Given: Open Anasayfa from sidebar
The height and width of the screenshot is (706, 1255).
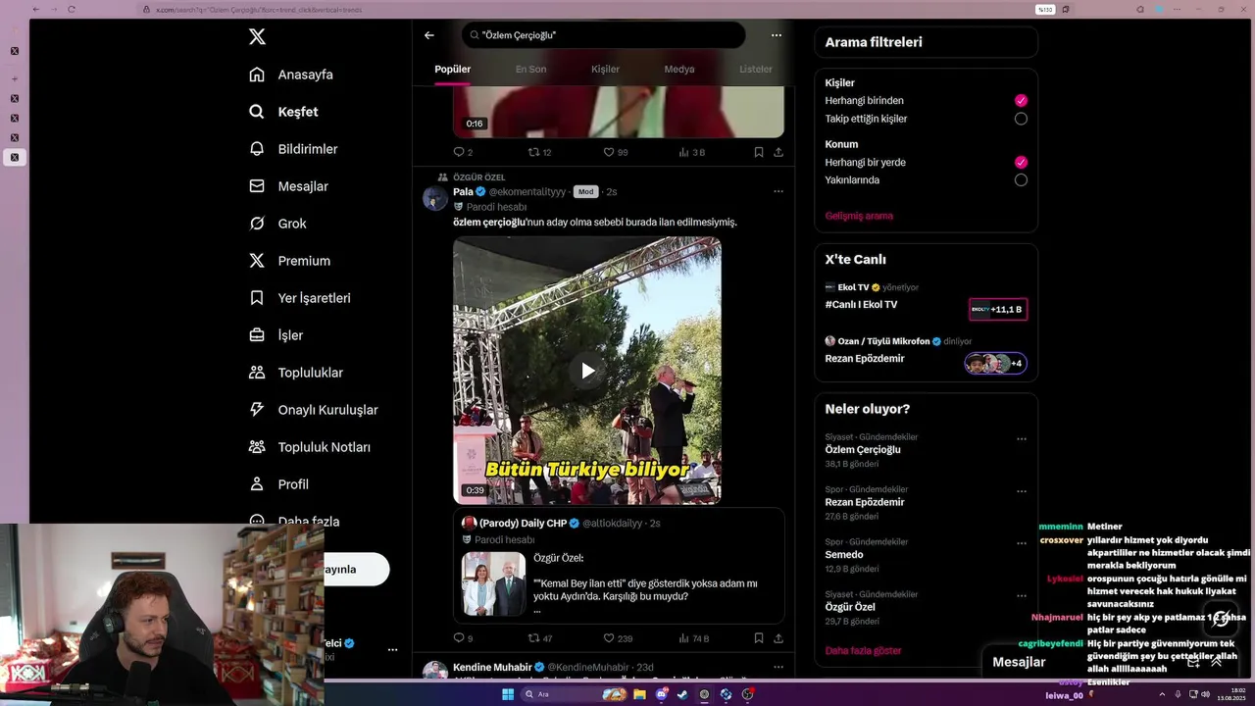Looking at the screenshot, I should [x=291, y=75].
